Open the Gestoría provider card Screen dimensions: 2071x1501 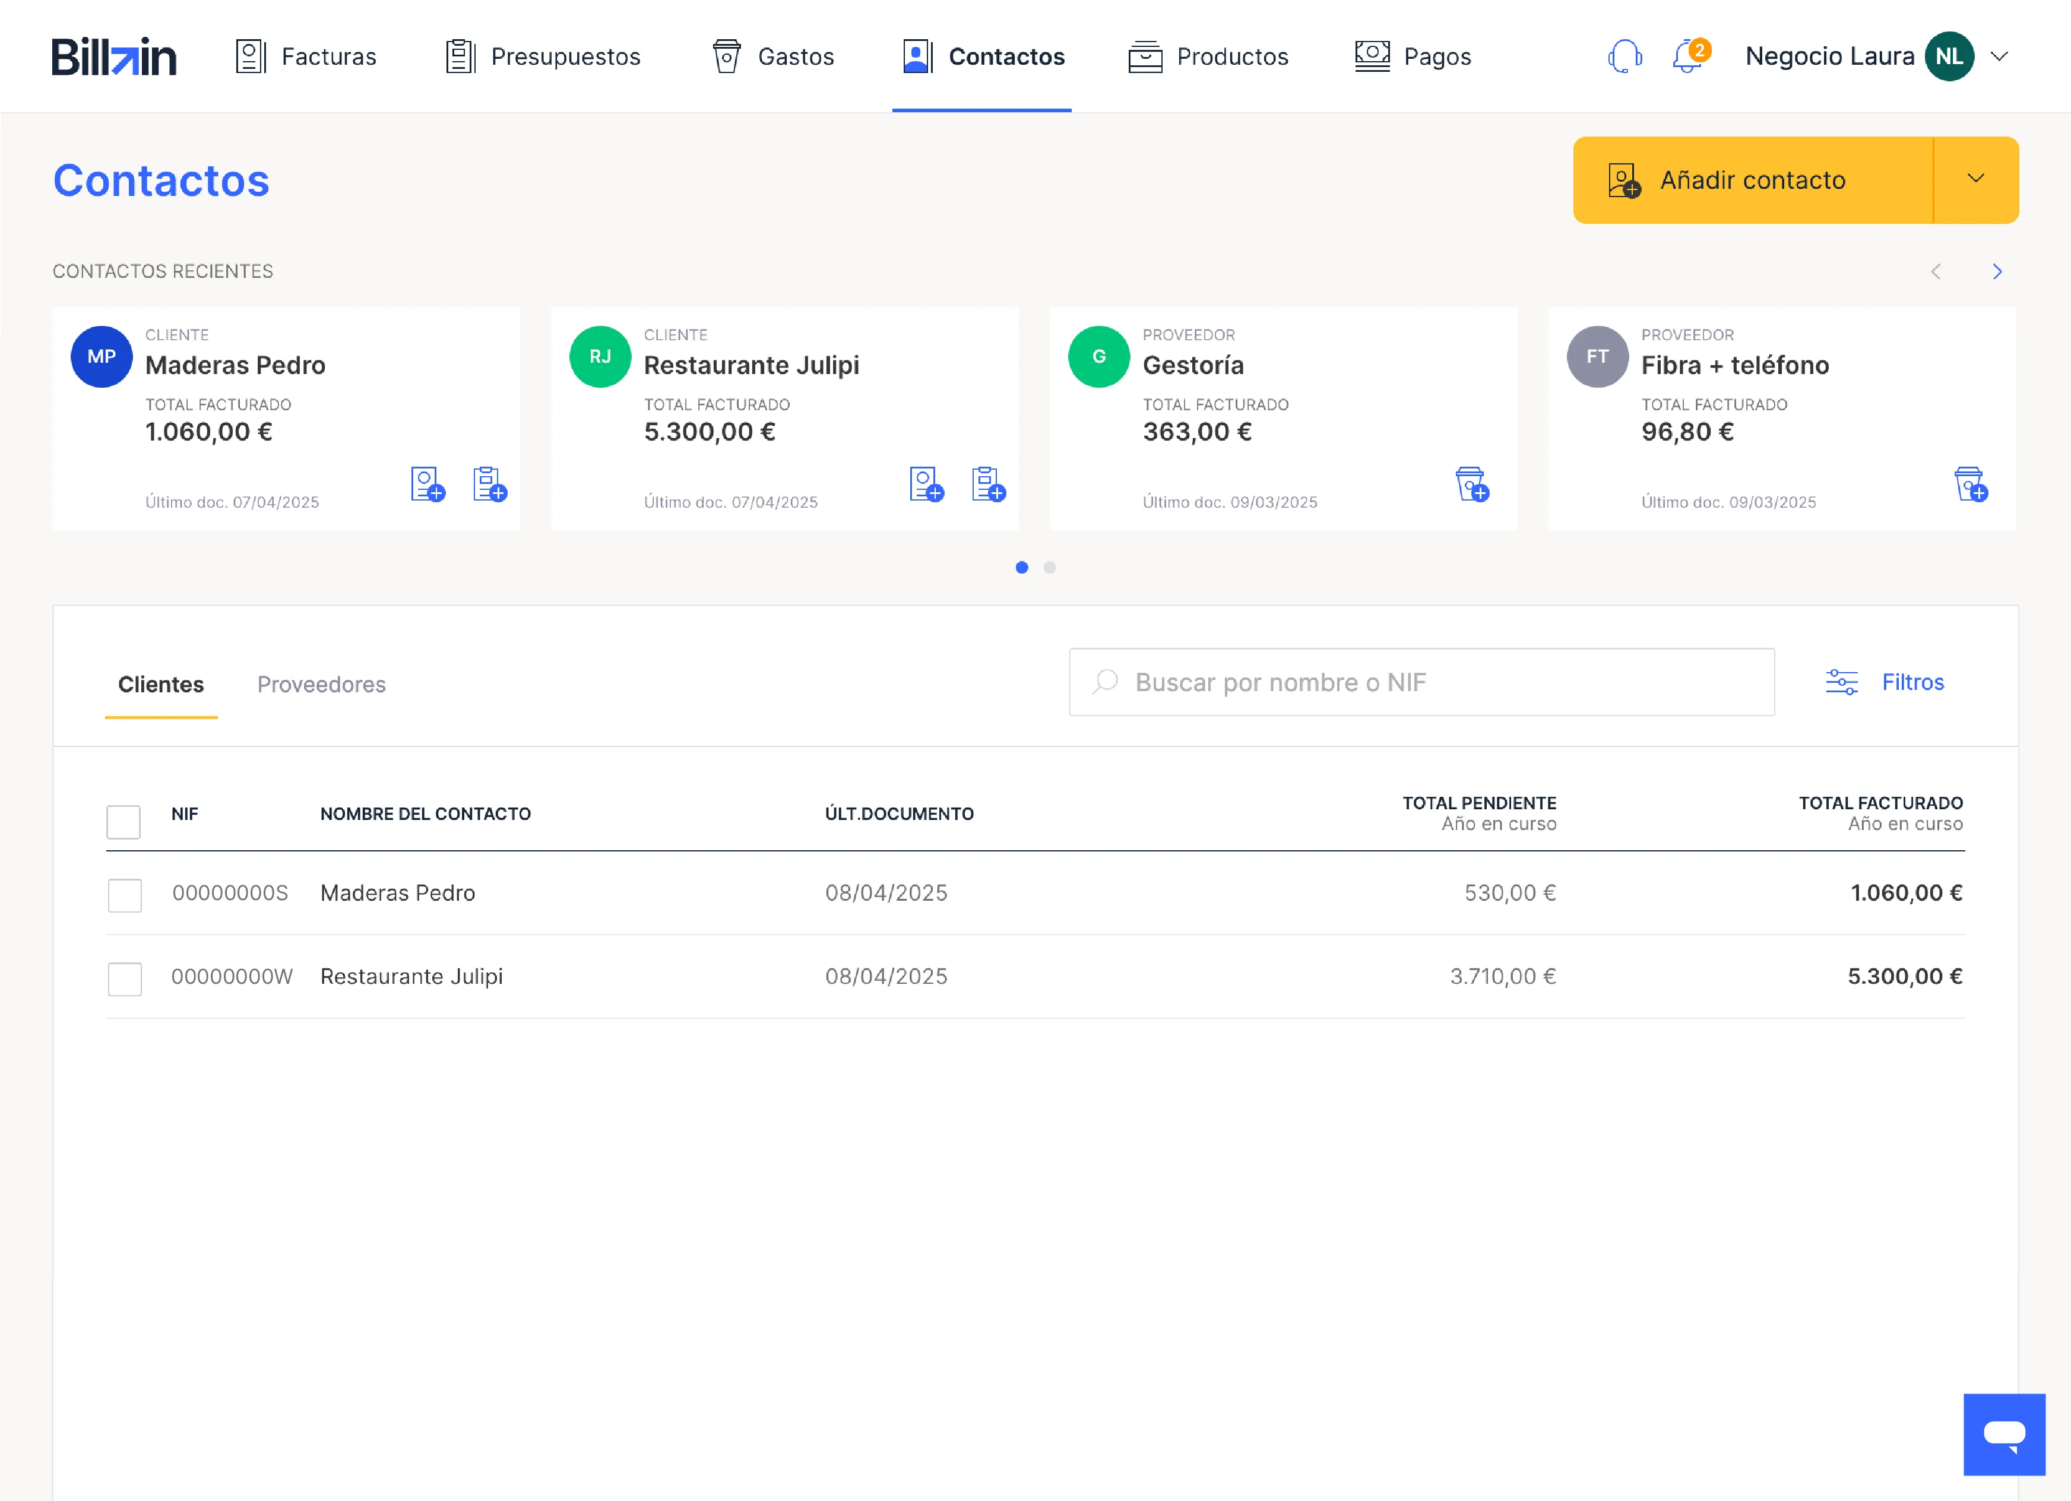(1283, 418)
